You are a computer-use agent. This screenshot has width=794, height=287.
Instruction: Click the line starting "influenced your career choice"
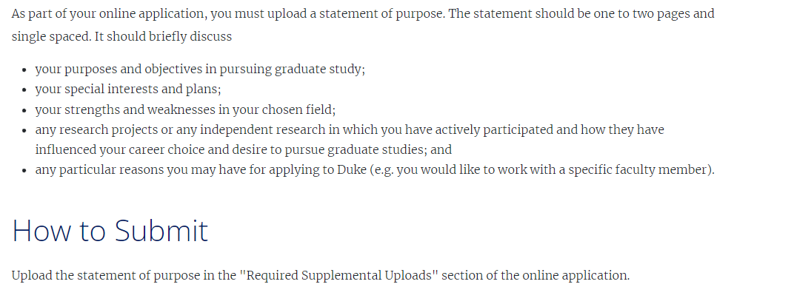tap(243, 150)
